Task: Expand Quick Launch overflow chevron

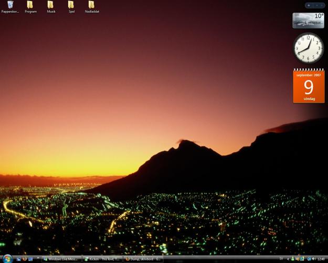Action: click(x=38, y=258)
